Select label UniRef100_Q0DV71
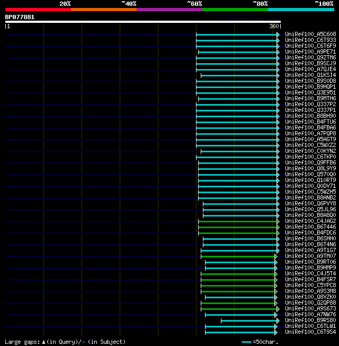This screenshot has height=346, width=339. (310, 186)
